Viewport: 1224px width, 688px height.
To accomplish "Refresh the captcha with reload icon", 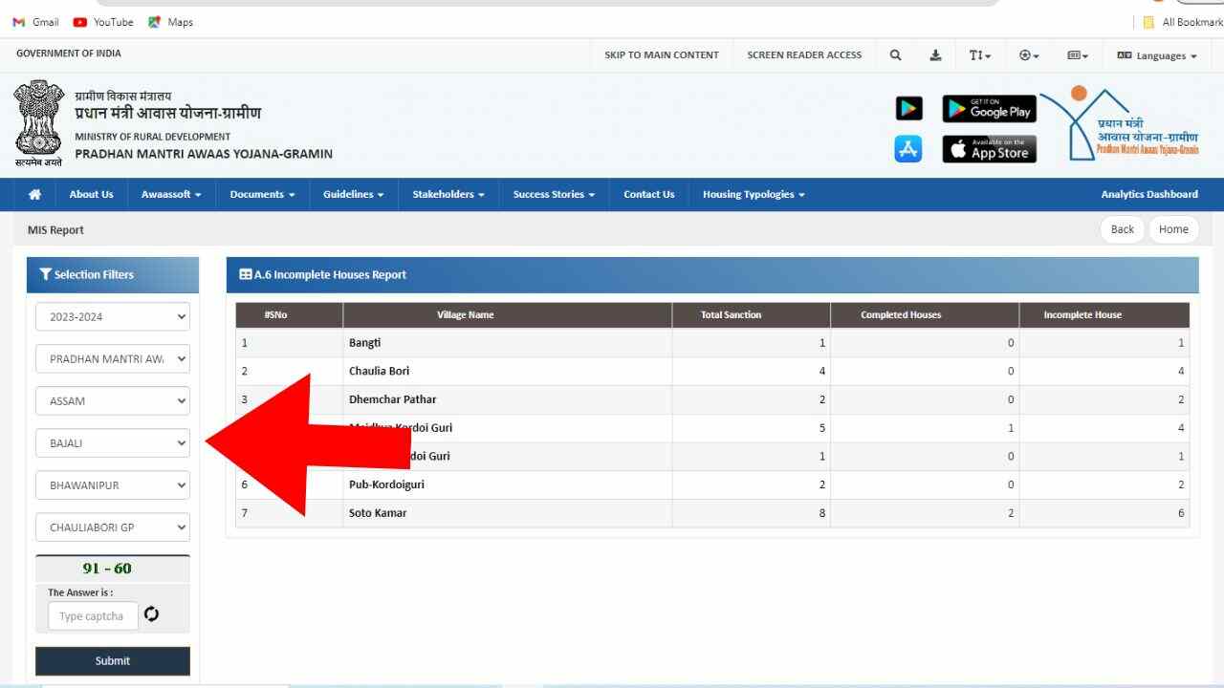I will pos(151,614).
